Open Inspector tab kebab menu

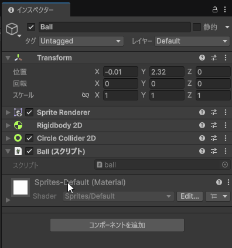point(225,9)
